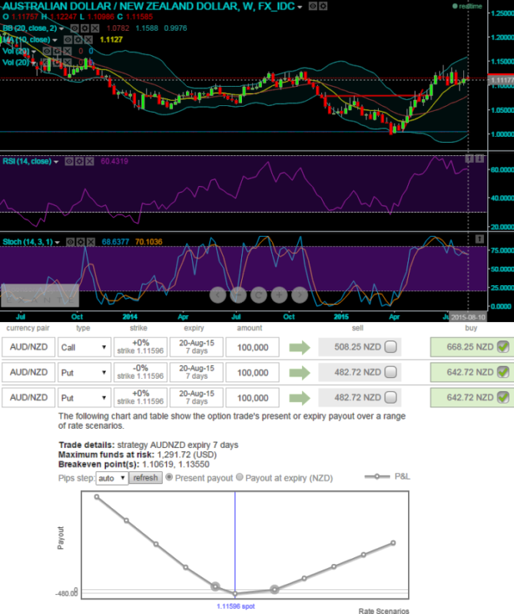Click the chart scroll-right navigation arrow
Image resolution: width=514 pixels, height=614 pixels.
[299, 294]
